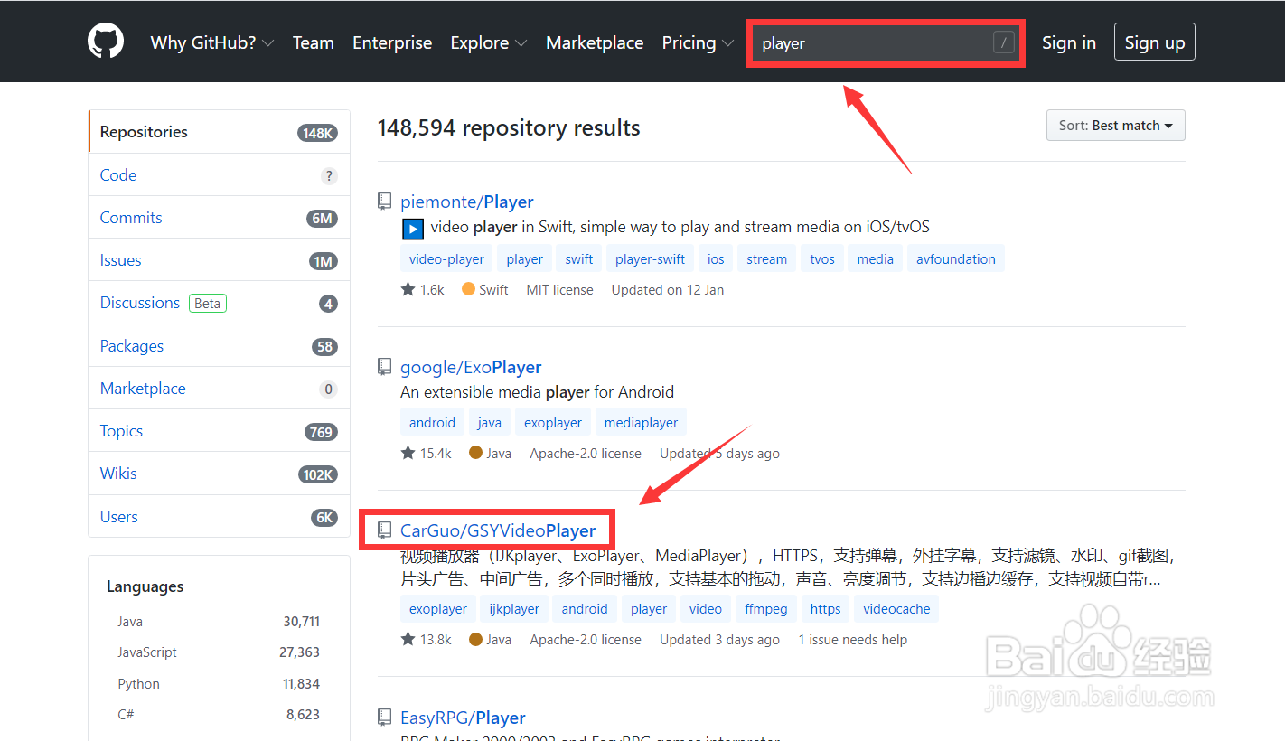The height and width of the screenshot is (741, 1285).
Task: Click the player-swift topic tag
Action: (651, 259)
